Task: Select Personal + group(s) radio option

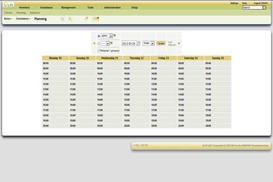Action: 99,51
